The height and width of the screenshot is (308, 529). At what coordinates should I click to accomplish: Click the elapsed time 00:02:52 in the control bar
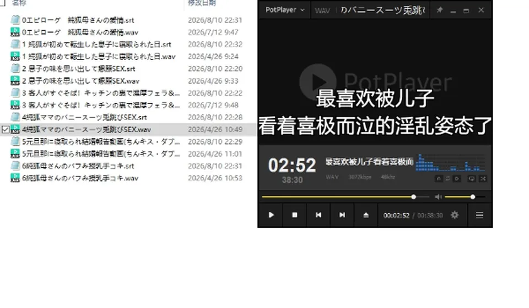[x=396, y=215]
